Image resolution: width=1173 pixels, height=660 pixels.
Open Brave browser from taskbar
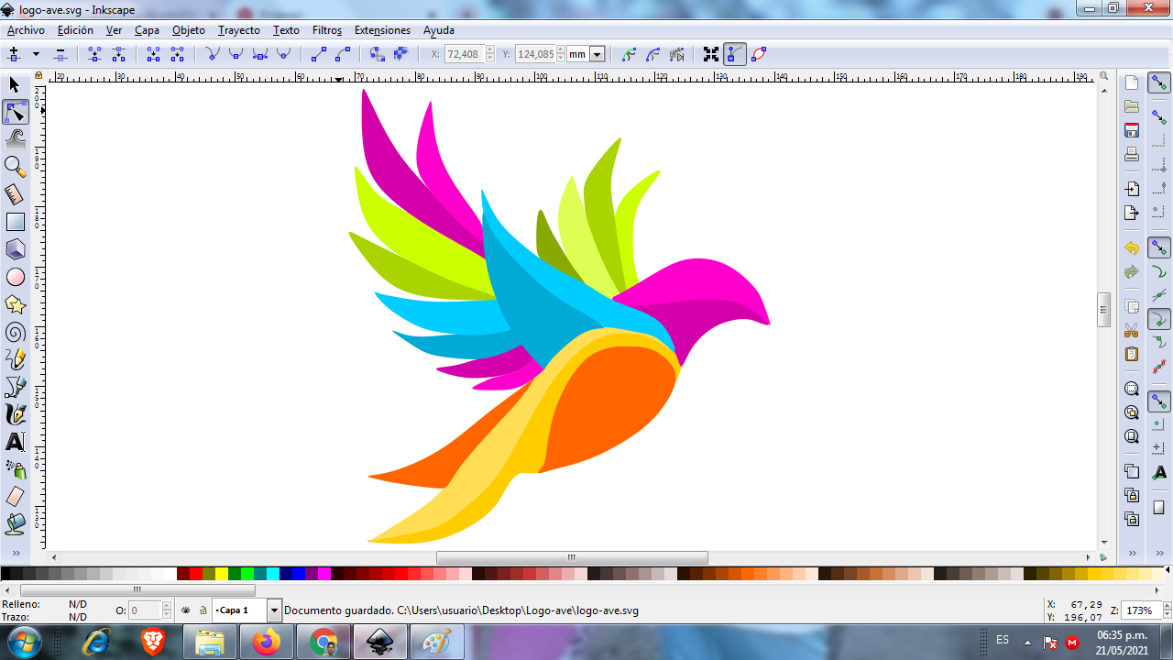(153, 643)
